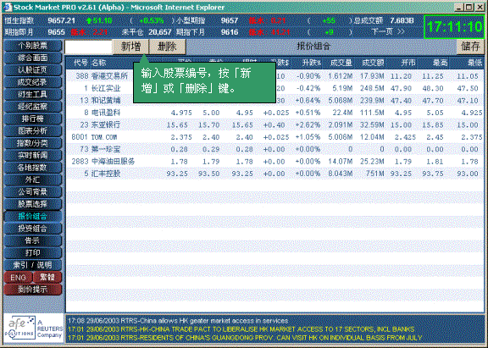Save portfolio with the 储存 button

[x=470, y=47]
